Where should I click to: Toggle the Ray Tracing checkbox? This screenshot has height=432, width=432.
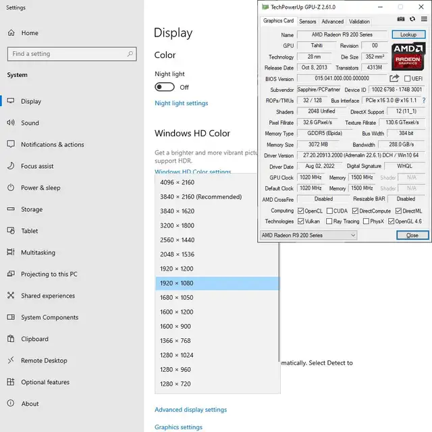329,221
